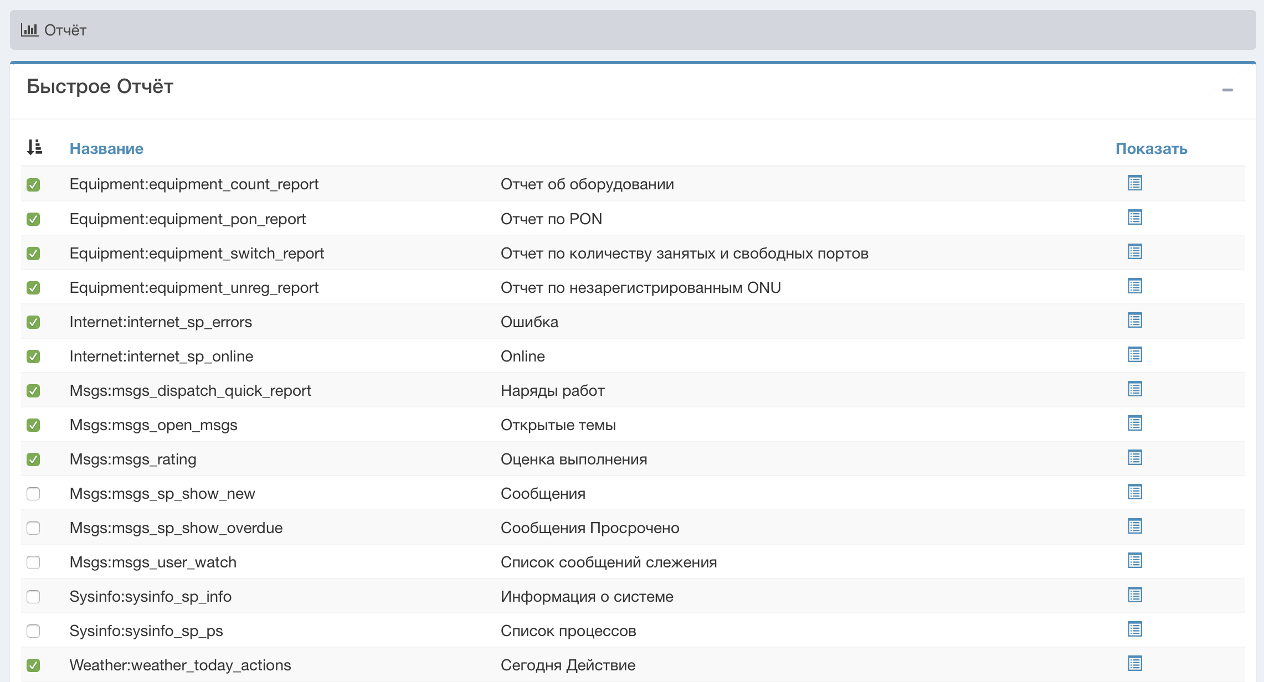Select the Msgs:msgs_user_watch row name
The width and height of the screenshot is (1264, 682).
click(x=153, y=562)
